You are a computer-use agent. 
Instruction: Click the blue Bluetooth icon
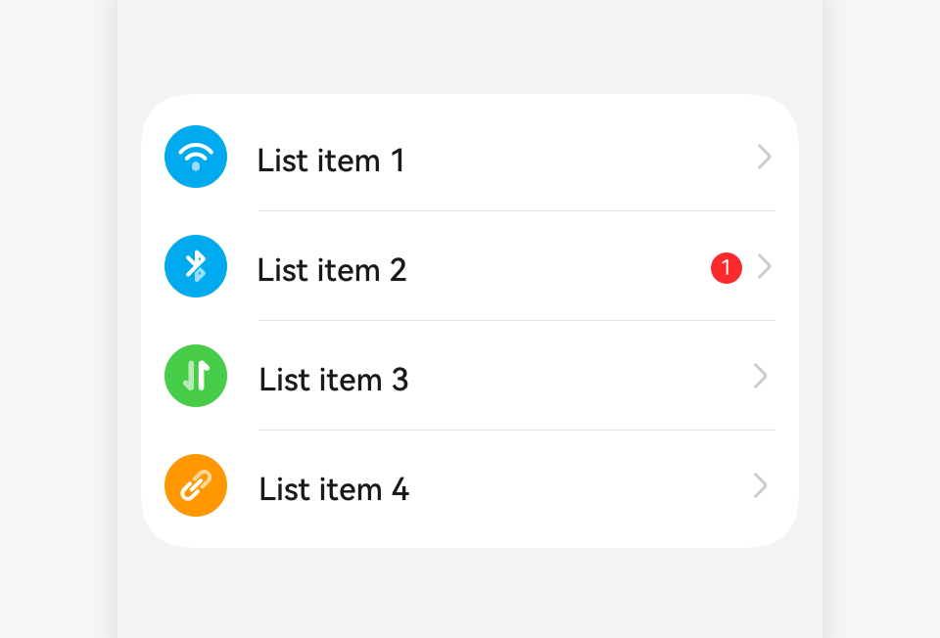[x=196, y=266]
